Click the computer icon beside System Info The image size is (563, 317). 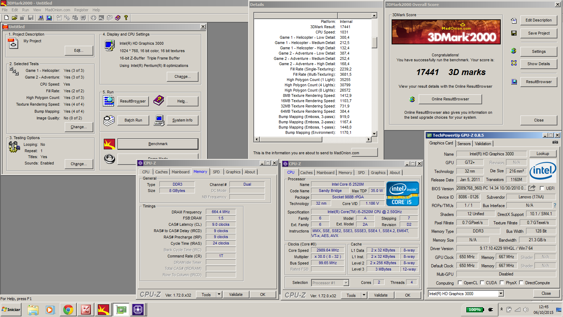coord(159,120)
